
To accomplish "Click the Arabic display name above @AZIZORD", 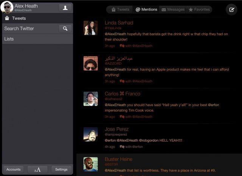I will (x=119, y=58).
